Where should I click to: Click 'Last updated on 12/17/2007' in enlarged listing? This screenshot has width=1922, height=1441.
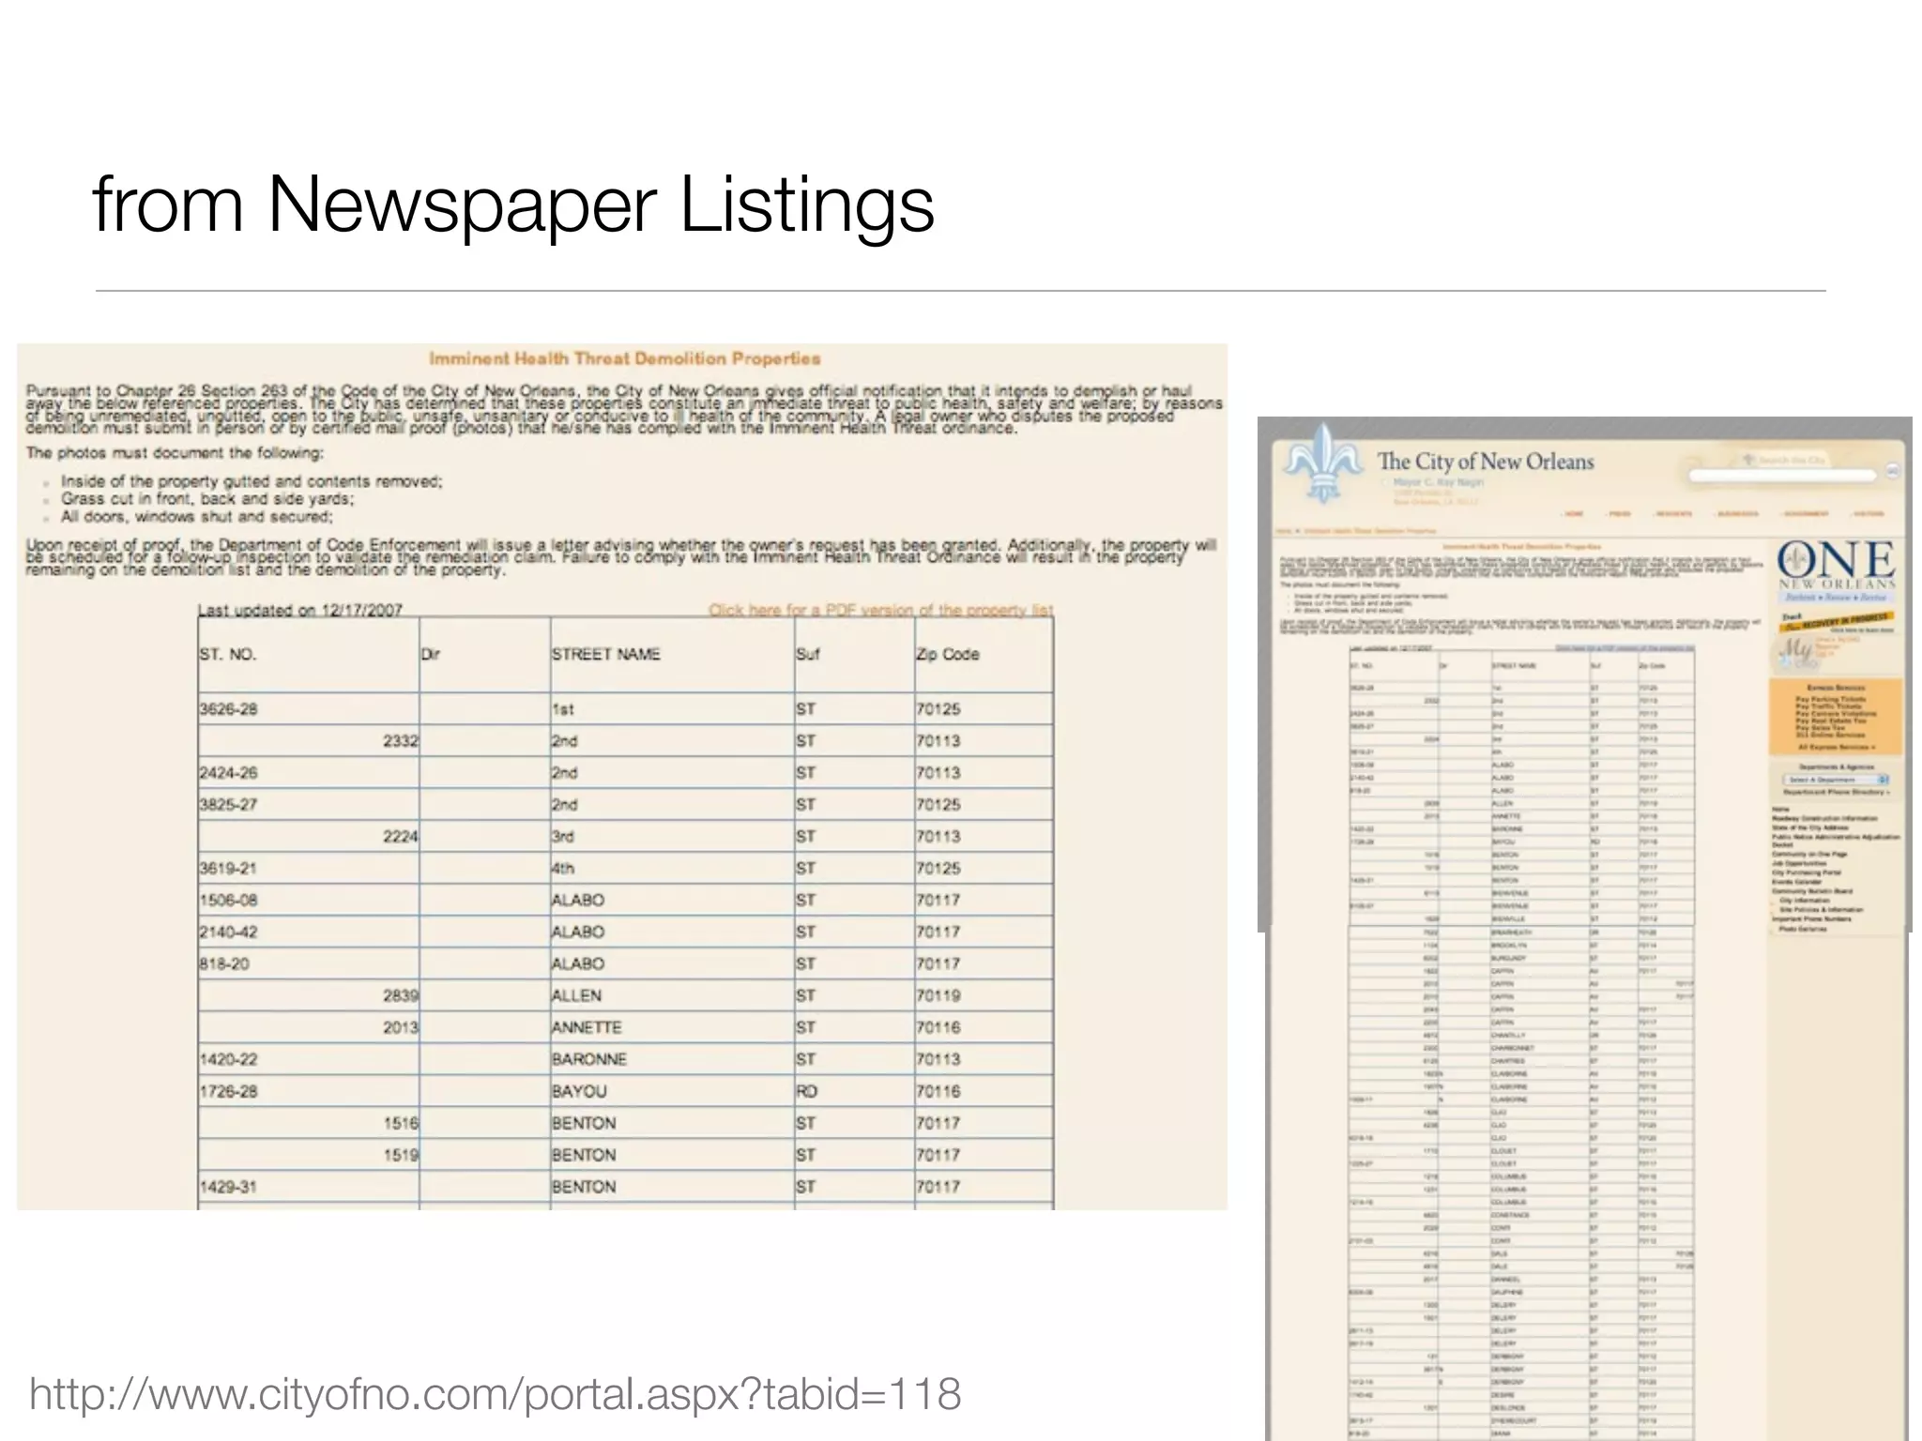[x=300, y=610]
